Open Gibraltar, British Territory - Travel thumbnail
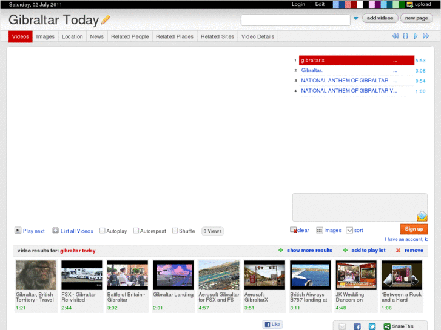 pos(36,275)
